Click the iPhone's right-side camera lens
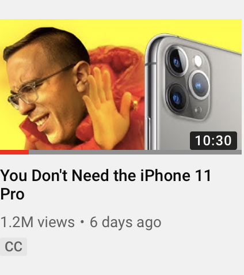Viewport: 244px width, 275px height. (x=200, y=85)
